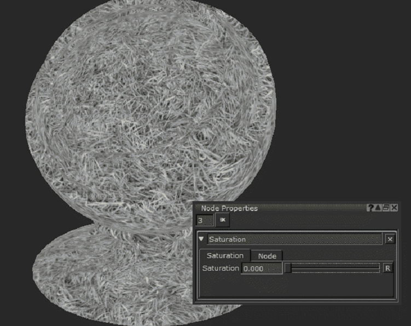This screenshot has height=326, width=411.
Task: Collapse the Saturation node disclosure triangle
Action: pyautogui.click(x=201, y=239)
